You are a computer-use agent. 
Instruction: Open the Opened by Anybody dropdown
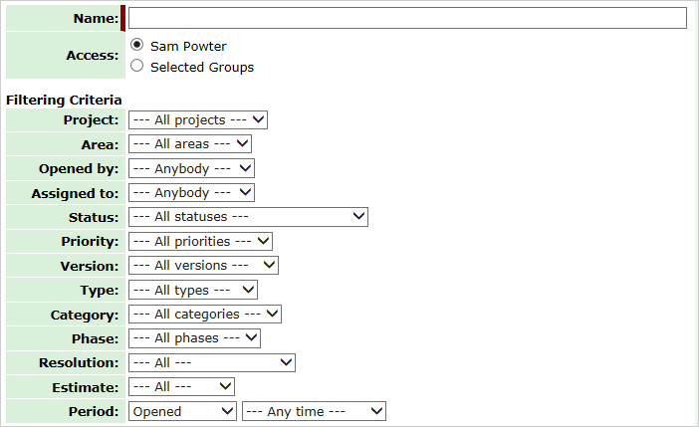point(192,168)
